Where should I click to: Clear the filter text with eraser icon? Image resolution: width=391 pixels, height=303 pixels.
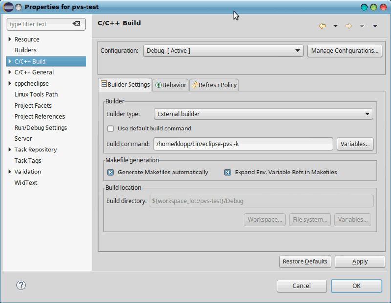(x=76, y=24)
